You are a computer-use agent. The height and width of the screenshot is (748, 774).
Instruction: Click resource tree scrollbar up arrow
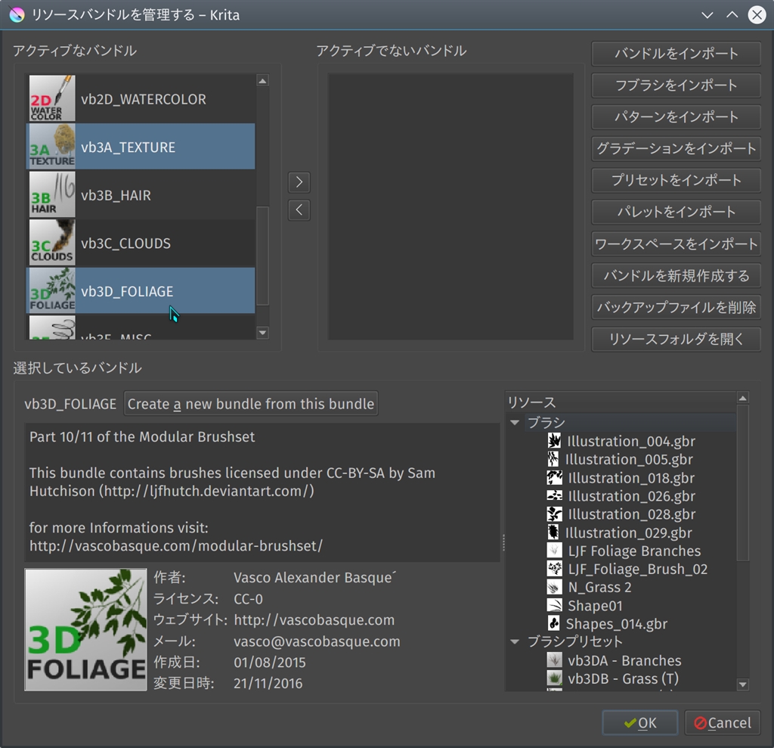(x=743, y=398)
